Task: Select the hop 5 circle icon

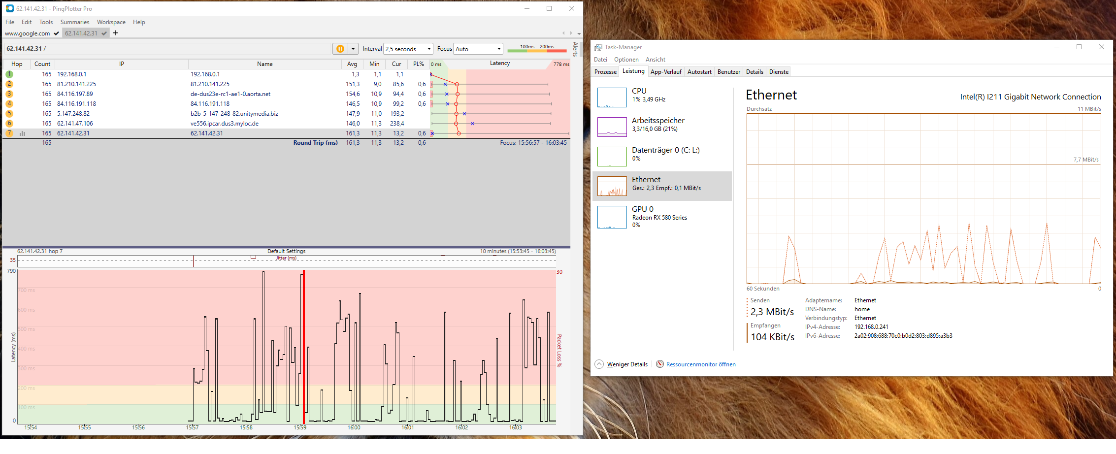Action: point(9,114)
